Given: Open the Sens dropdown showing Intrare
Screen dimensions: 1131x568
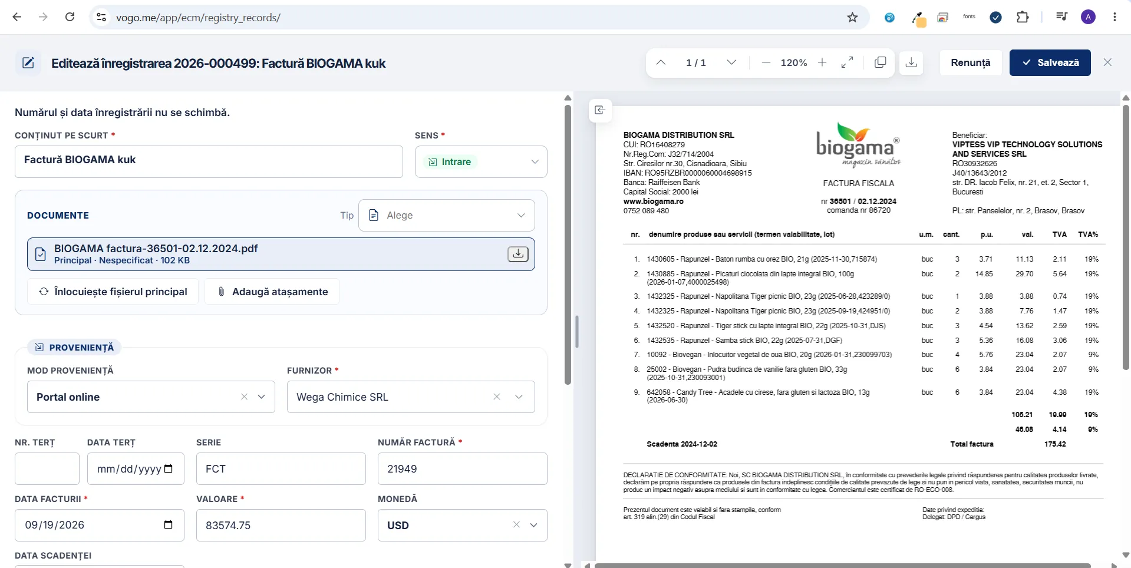Looking at the screenshot, I should click(481, 162).
